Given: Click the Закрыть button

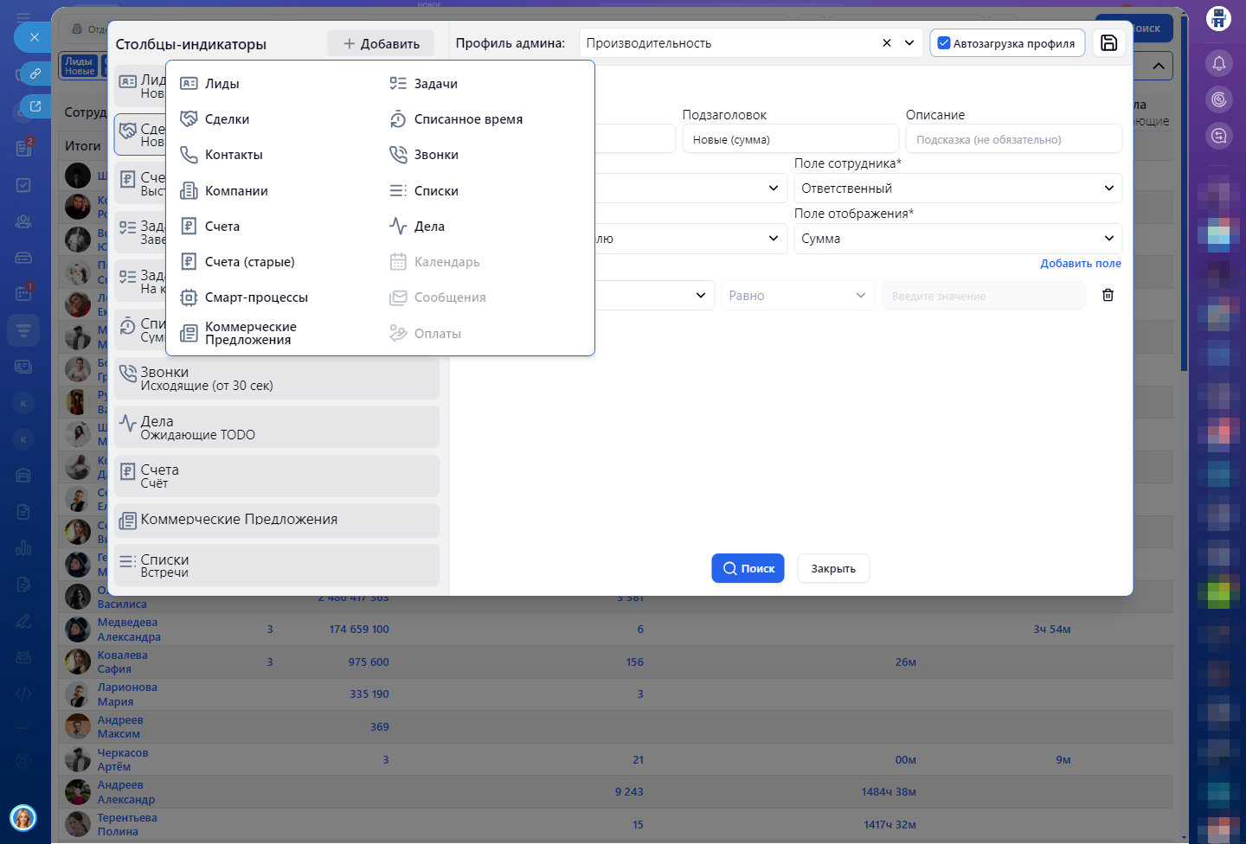Looking at the screenshot, I should (x=832, y=569).
